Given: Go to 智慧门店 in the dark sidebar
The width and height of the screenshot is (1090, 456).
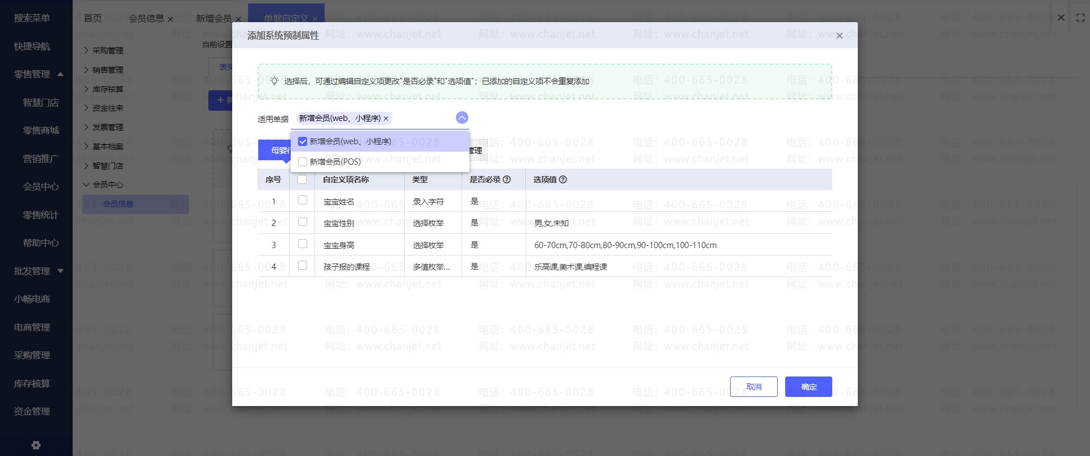Looking at the screenshot, I should [x=41, y=103].
